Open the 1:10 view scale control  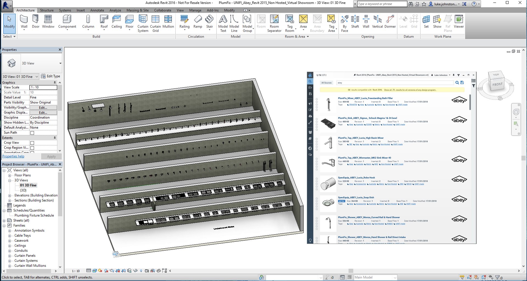point(76,271)
